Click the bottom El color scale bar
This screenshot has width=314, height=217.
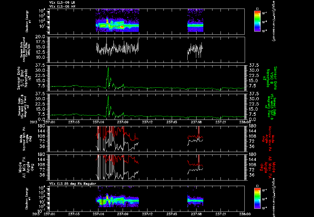point(257,199)
